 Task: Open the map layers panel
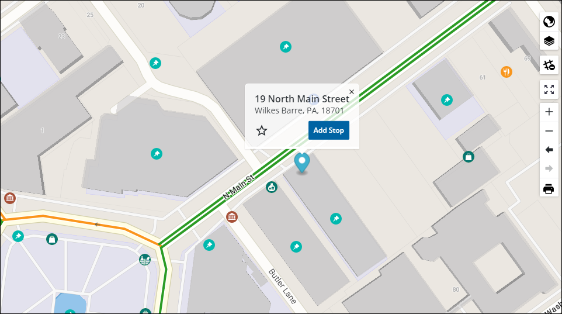tap(549, 41)
